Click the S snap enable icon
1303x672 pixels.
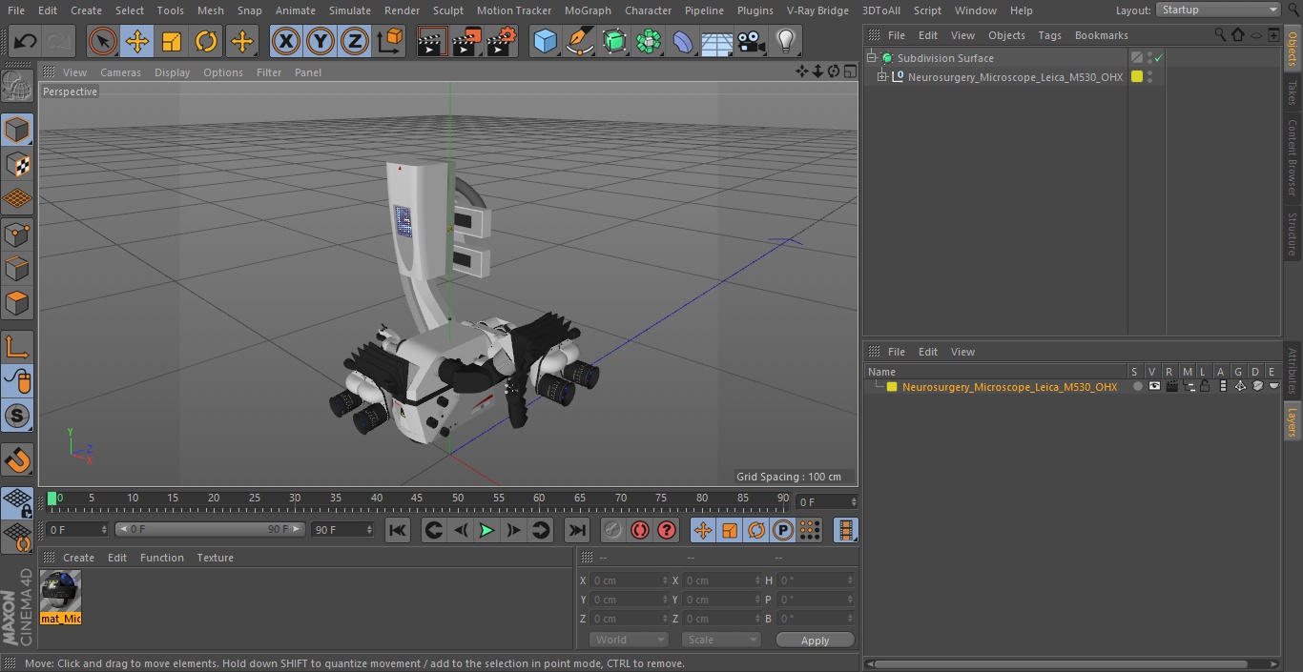pos(17,416)
